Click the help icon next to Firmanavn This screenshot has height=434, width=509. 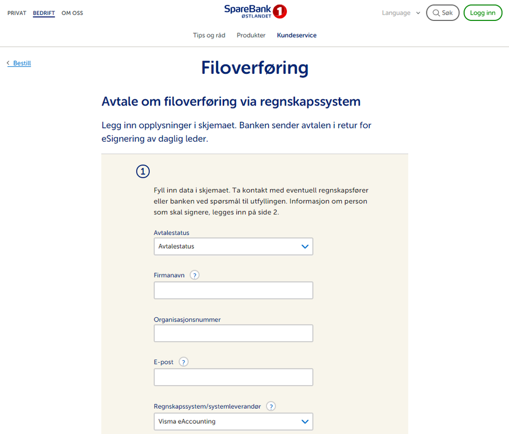(194, 275)
